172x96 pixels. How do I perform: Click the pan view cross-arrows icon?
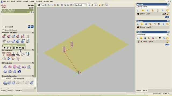[45, 5]
